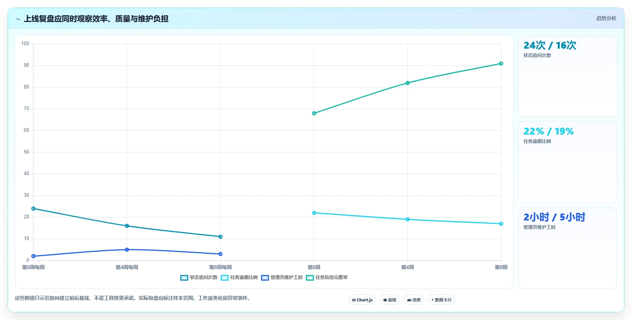Toggle the 任务逾期比例 legend series

tap(239, 277)
